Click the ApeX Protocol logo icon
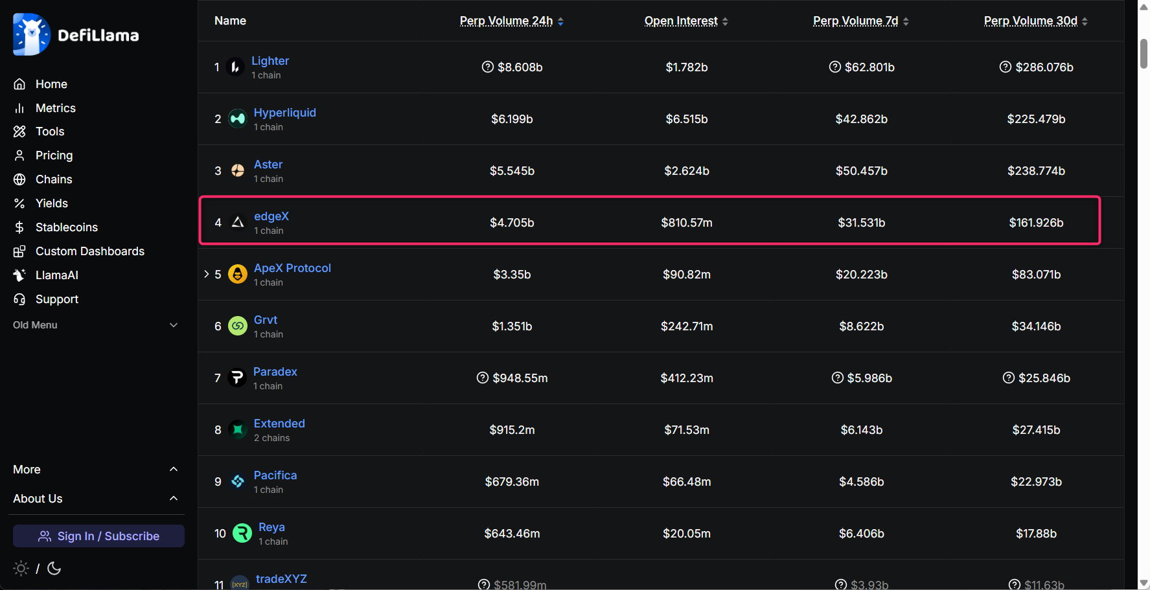This screenshot has height=590, width=1150. click(238, 274)
